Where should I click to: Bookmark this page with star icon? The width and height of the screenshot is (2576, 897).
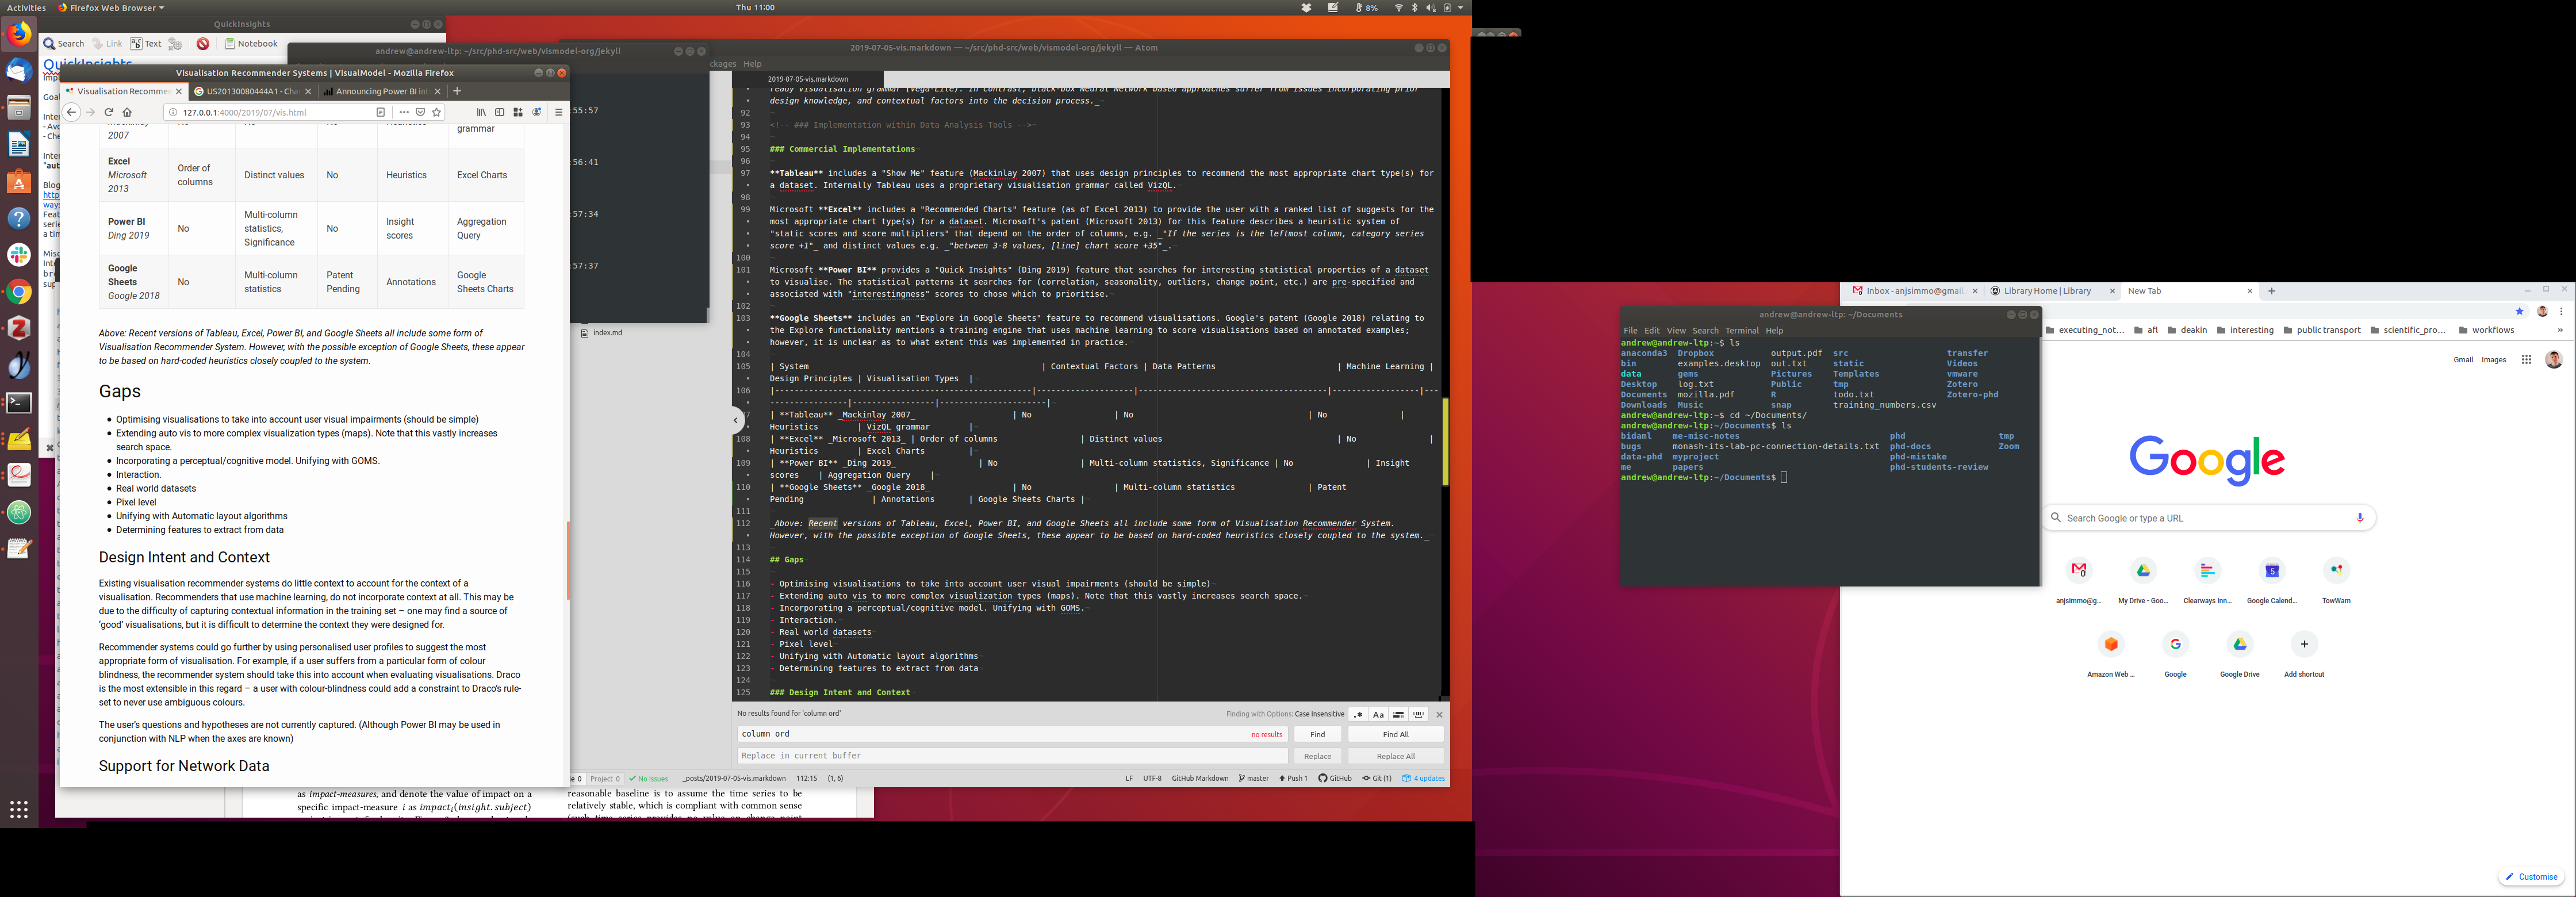(x=436, y=112)
